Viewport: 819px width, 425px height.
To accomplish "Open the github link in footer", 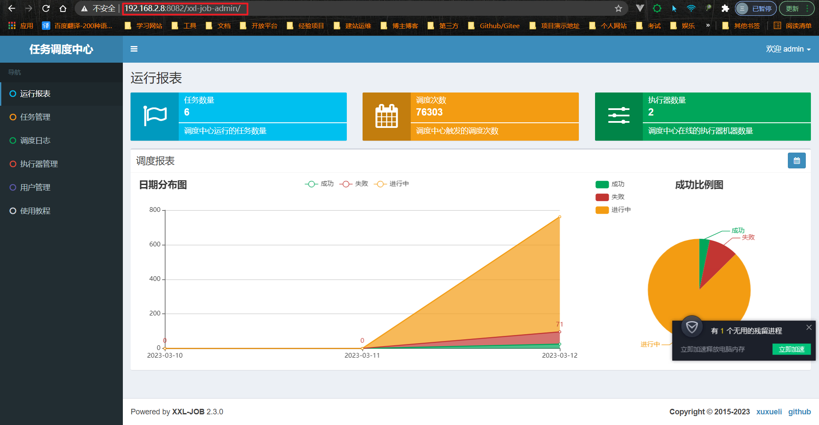I will pos(799,411).
